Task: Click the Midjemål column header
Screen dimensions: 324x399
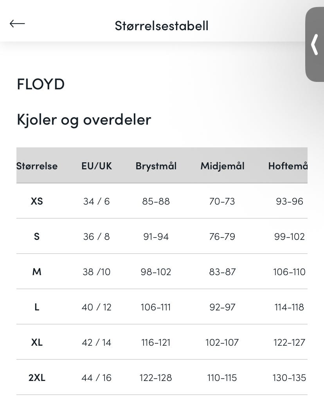Action: pos(222,166)
